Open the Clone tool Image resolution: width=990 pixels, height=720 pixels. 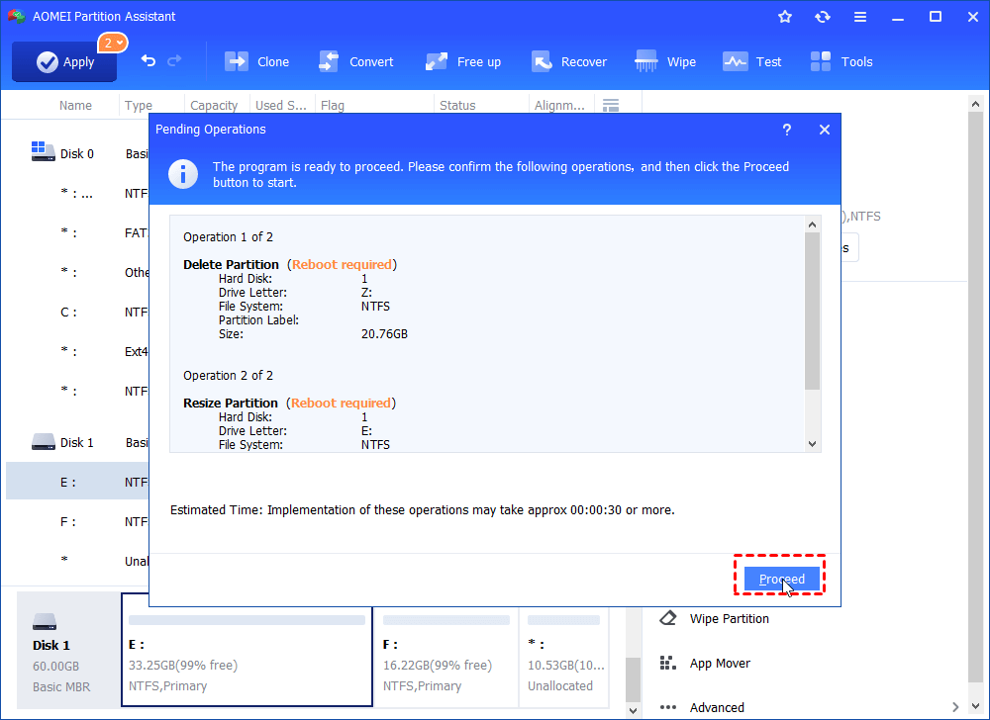point(256,61)
